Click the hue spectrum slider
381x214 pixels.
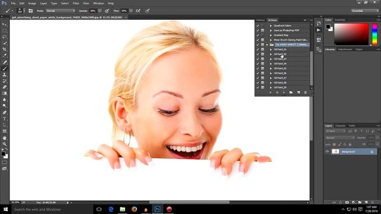pyautogui.click(x=374, y=34)
